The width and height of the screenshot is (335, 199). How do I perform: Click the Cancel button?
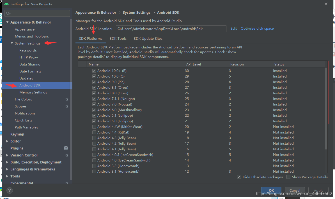pyautogui.click(x=295, y=191)
